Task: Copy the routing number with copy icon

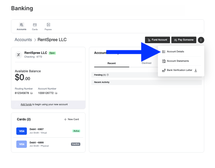Action: (31, 93)
